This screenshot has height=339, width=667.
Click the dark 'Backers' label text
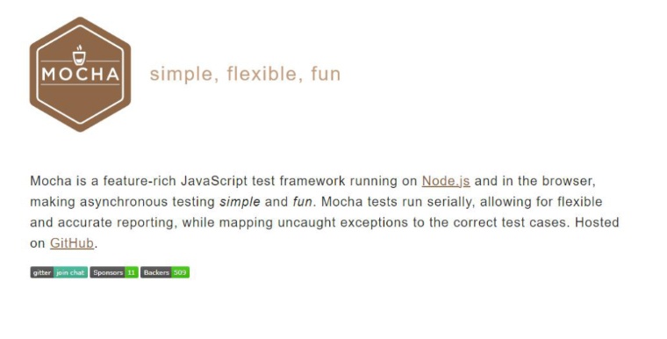tap(156, 272)
